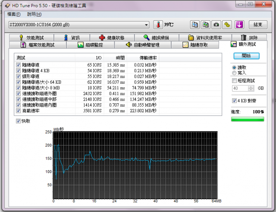Screen dimensions: 276x212
Task: Toggle the 高載速率 checkbox
Action: [18, 111]
